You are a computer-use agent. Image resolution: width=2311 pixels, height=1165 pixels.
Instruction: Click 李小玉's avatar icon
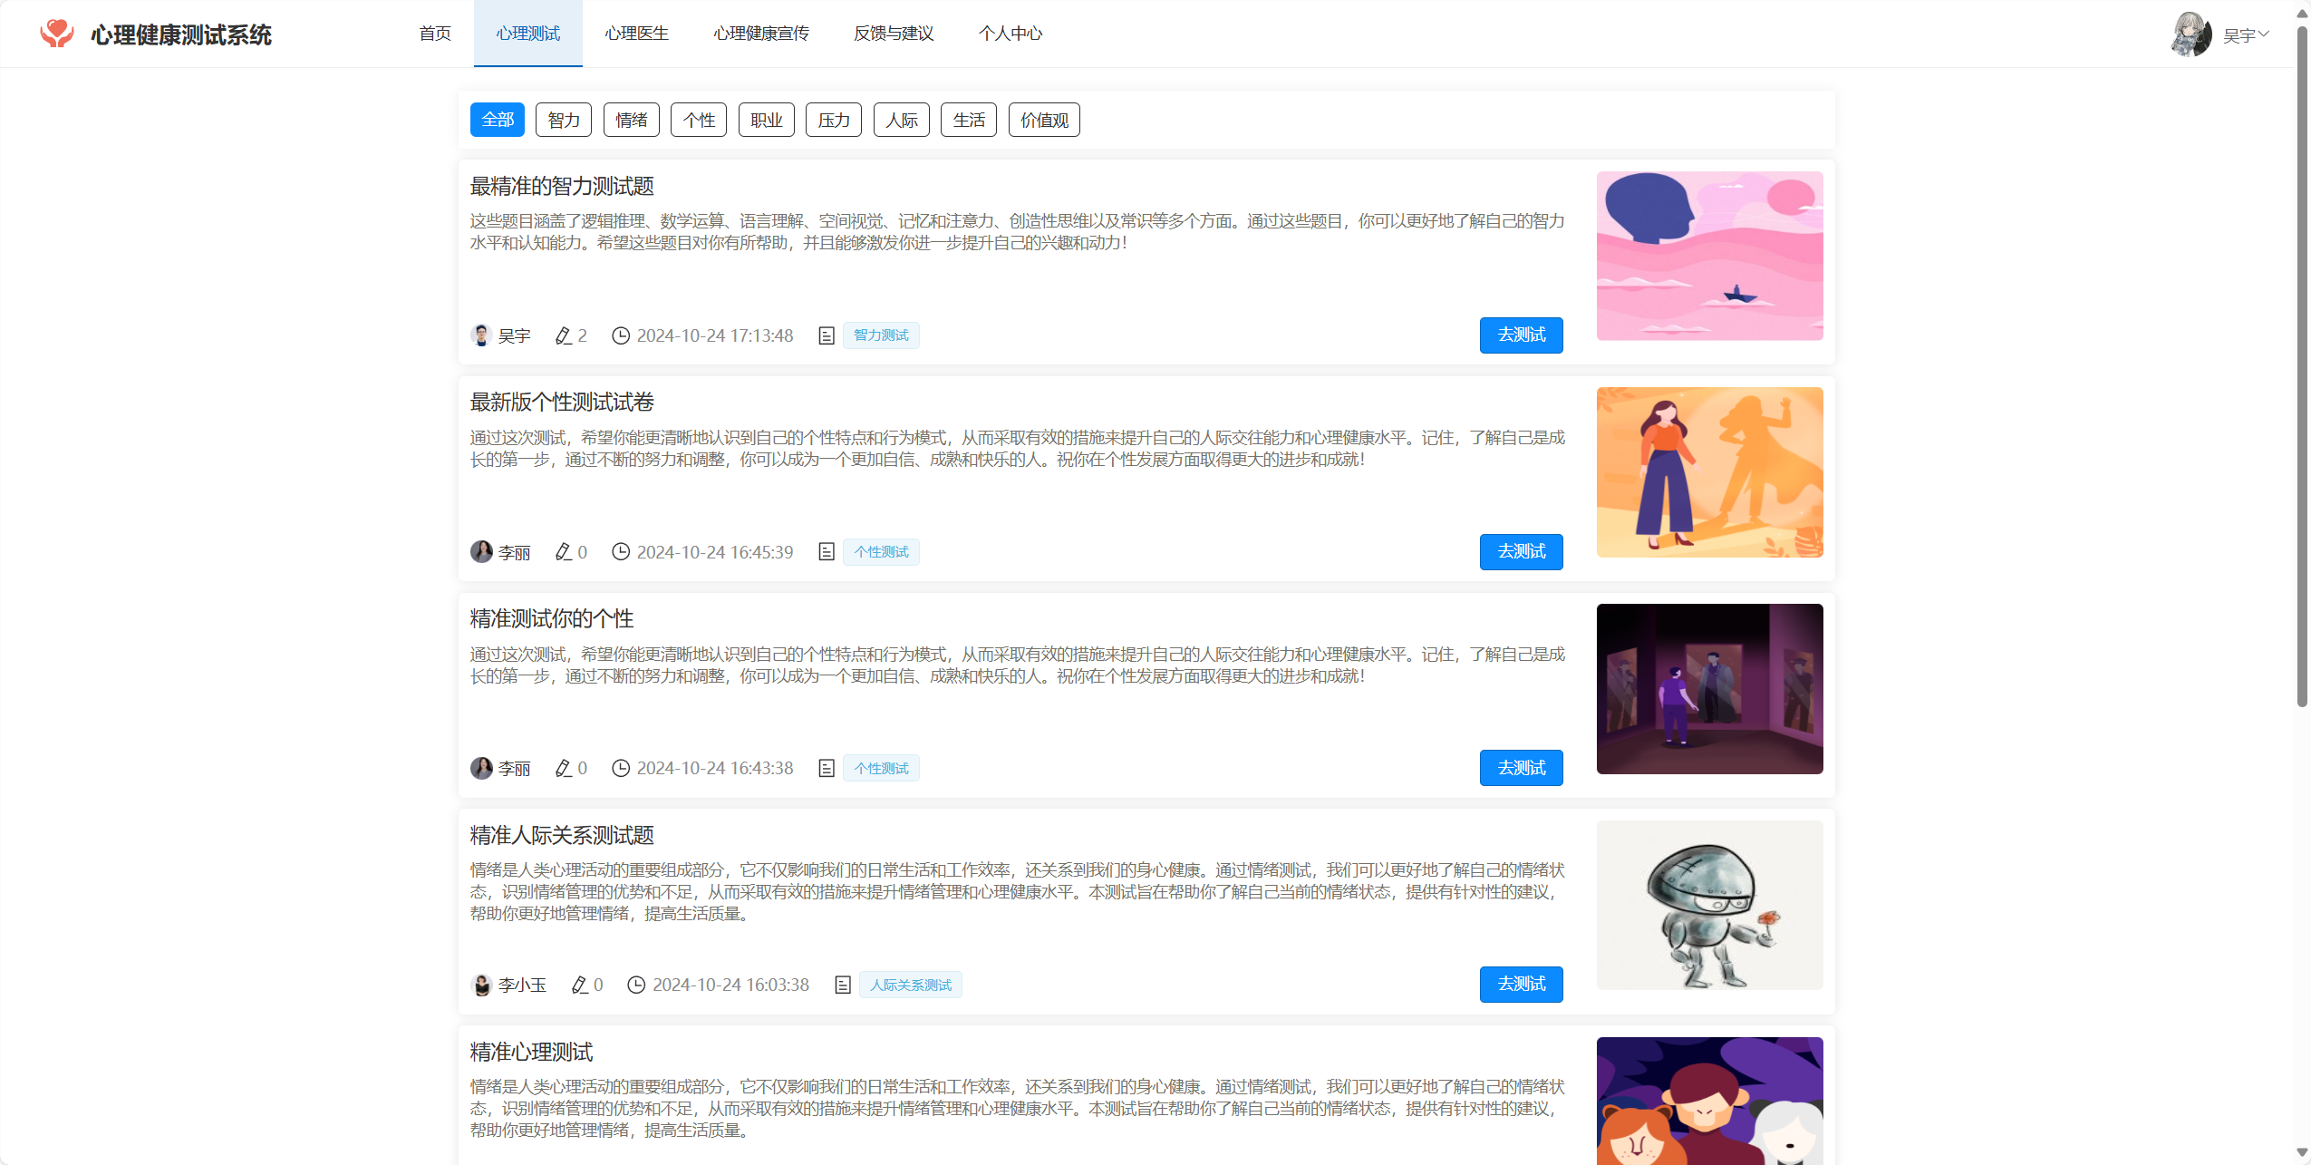click(481, 985)
